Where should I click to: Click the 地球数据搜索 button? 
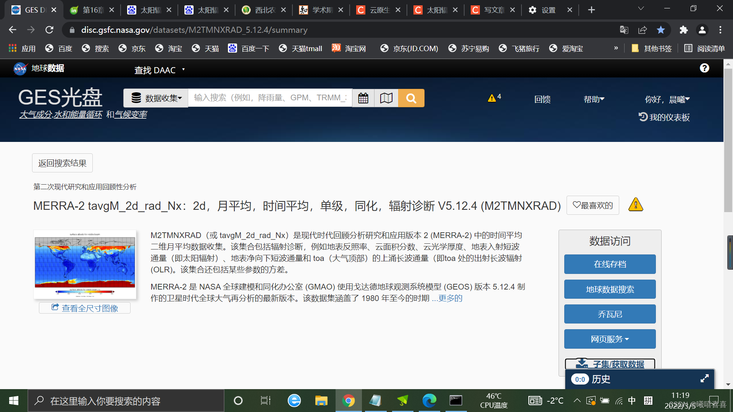click(610, 289)
